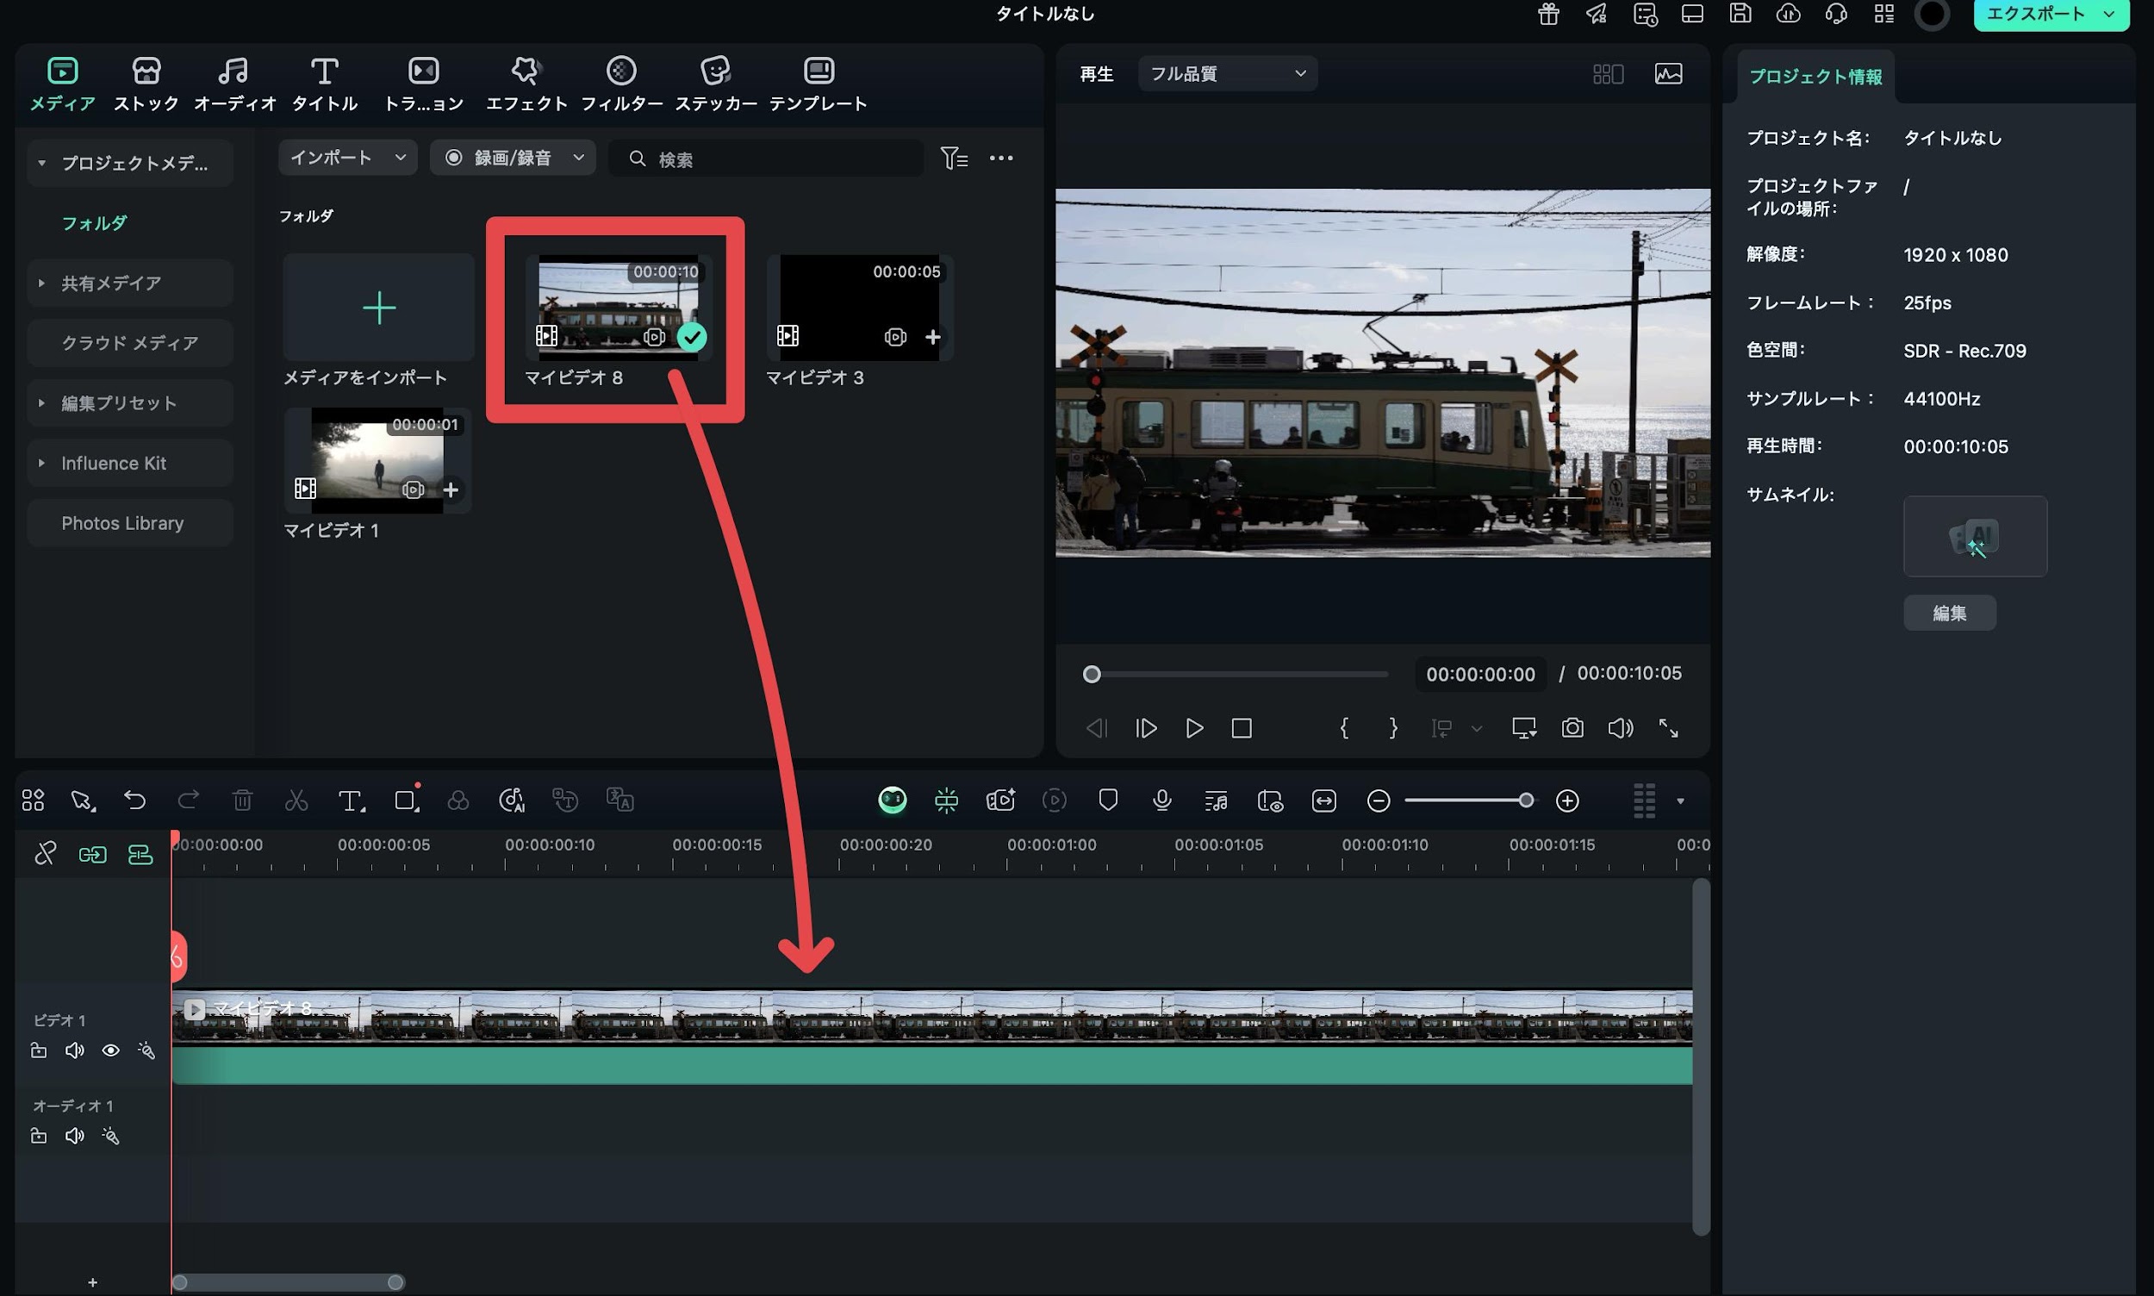This screenshot has width=2154, height=1296.
Task: Zoom out the timeline with minus
Action: pyautogui.click(x=1378, y=801)
